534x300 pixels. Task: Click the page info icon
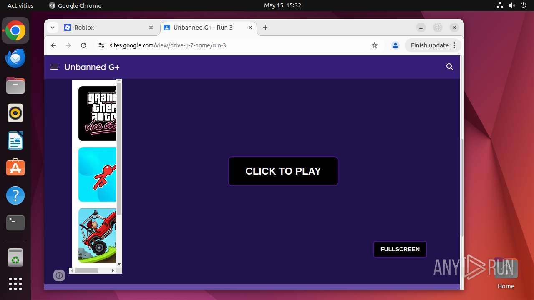59,275
